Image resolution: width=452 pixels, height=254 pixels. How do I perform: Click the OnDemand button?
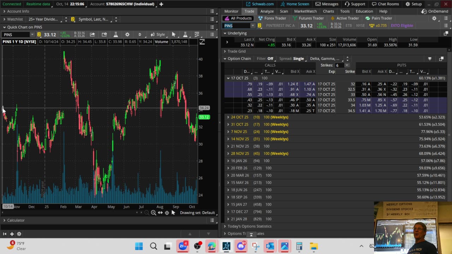435,11
